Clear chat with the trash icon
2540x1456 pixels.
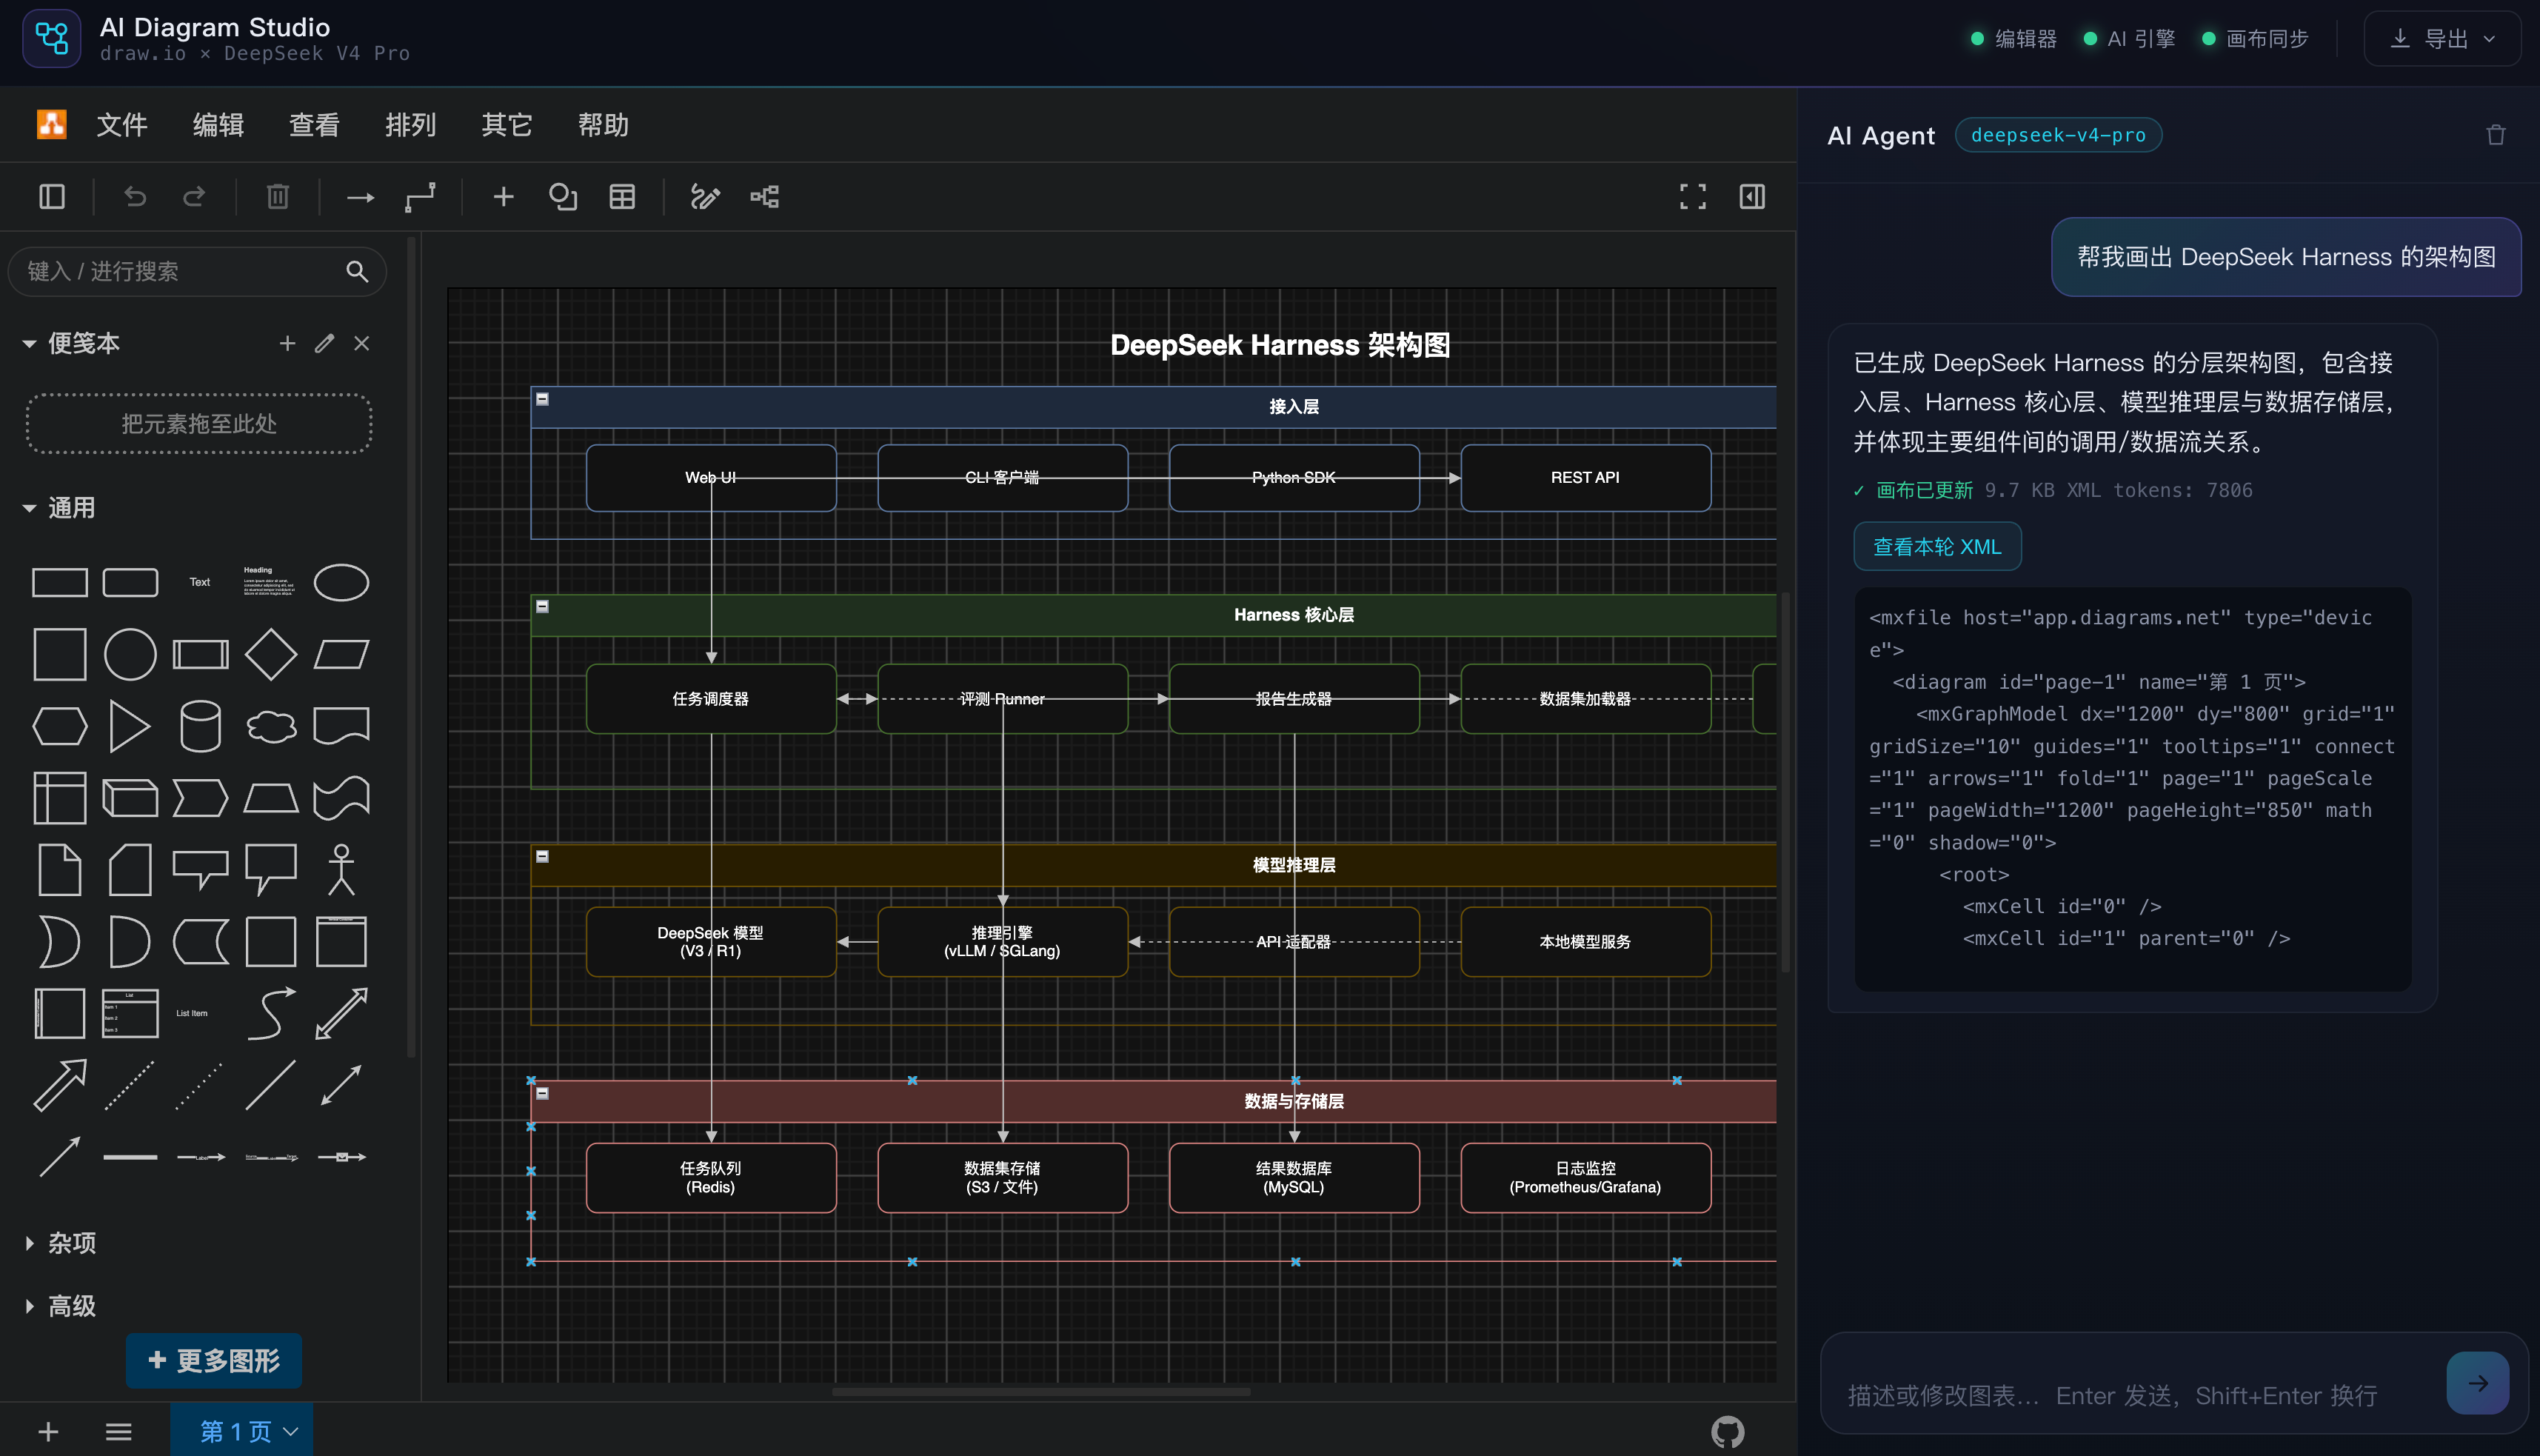point(2495,135)
